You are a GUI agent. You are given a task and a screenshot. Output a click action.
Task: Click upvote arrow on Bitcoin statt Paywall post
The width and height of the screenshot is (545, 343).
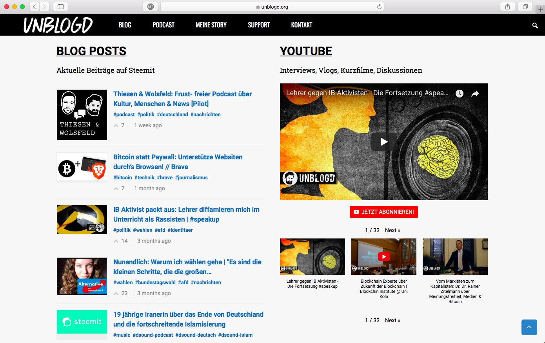pyautogui.click(x=116, y=189)
